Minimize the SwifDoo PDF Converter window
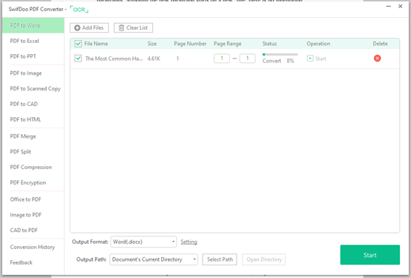Viewport: 411px width, 278px height. [x=389, y=6]
